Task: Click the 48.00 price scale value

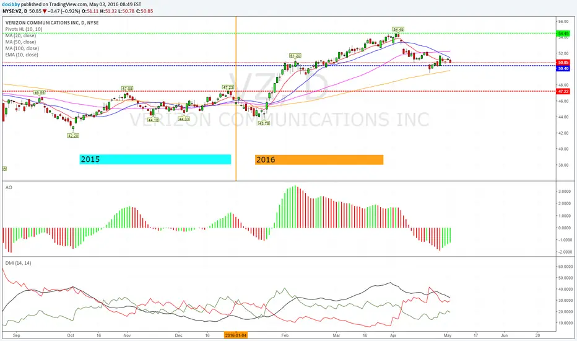Action: pyautogui.click(x=563, y=85)
